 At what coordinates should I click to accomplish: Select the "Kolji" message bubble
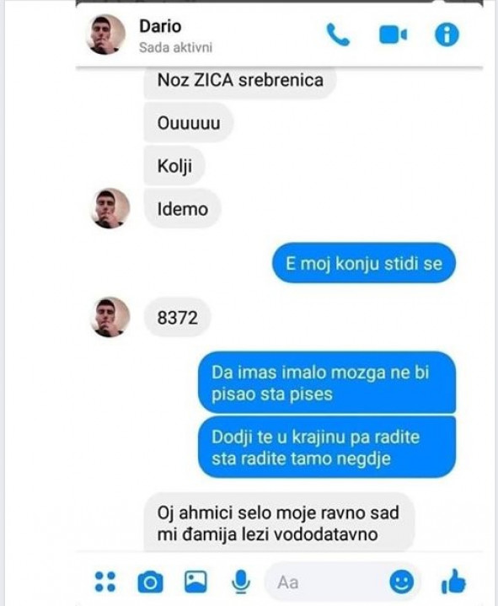[x=174, y=166]
